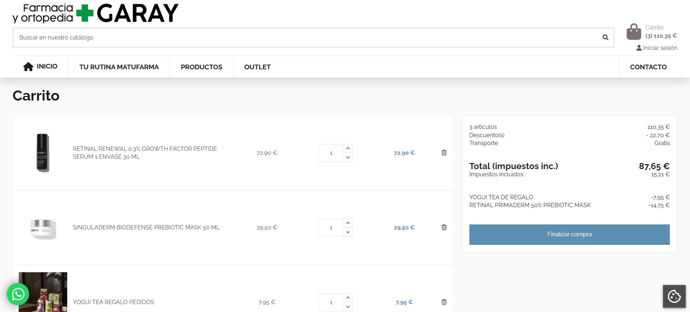The width and height of the screenshot is (690, 312).
Task: Click Yogui Tea quantity input
Action: click(331, 302)
